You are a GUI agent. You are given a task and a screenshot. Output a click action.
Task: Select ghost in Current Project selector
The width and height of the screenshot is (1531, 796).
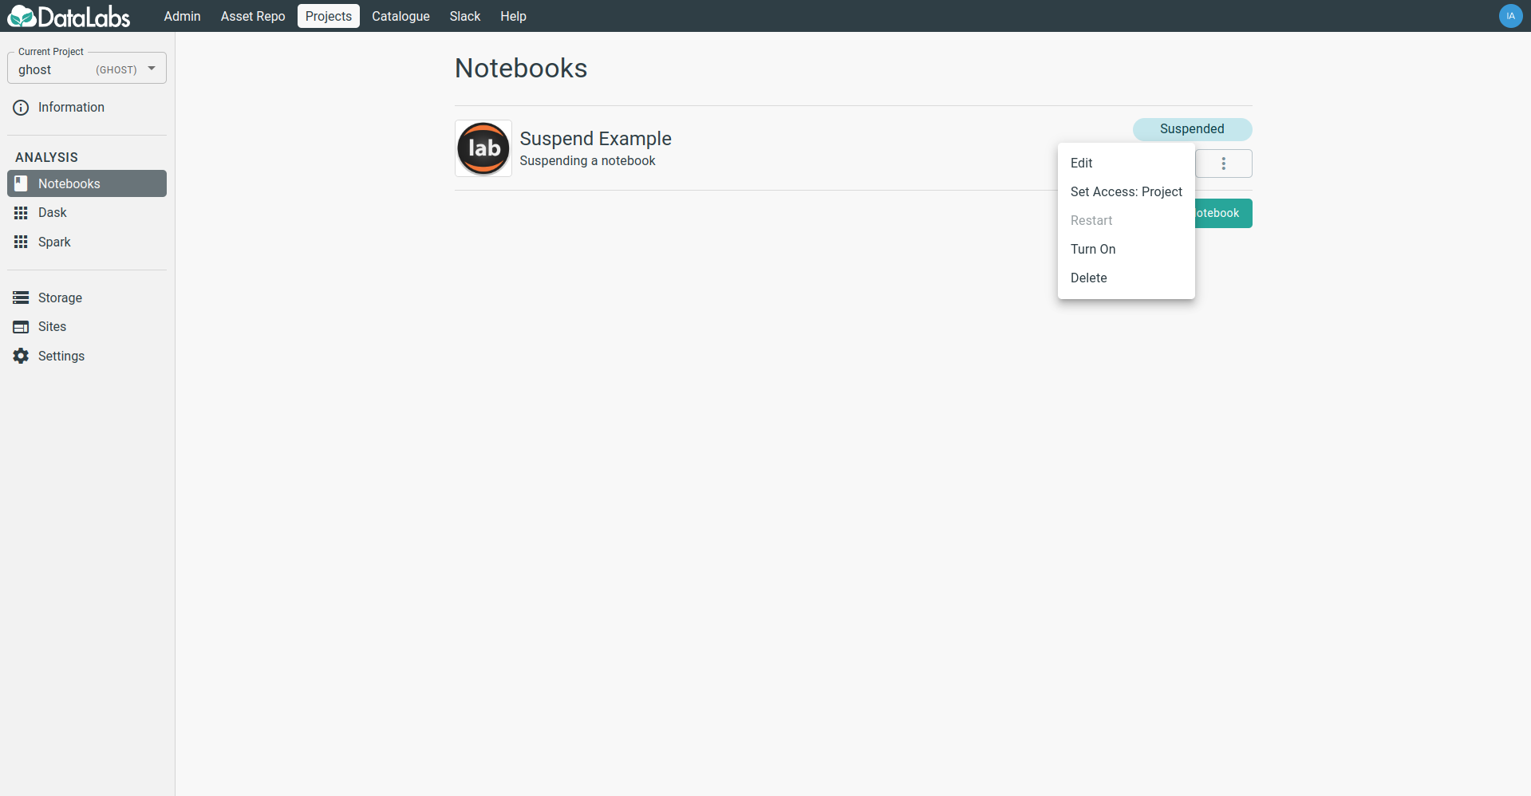87,69
